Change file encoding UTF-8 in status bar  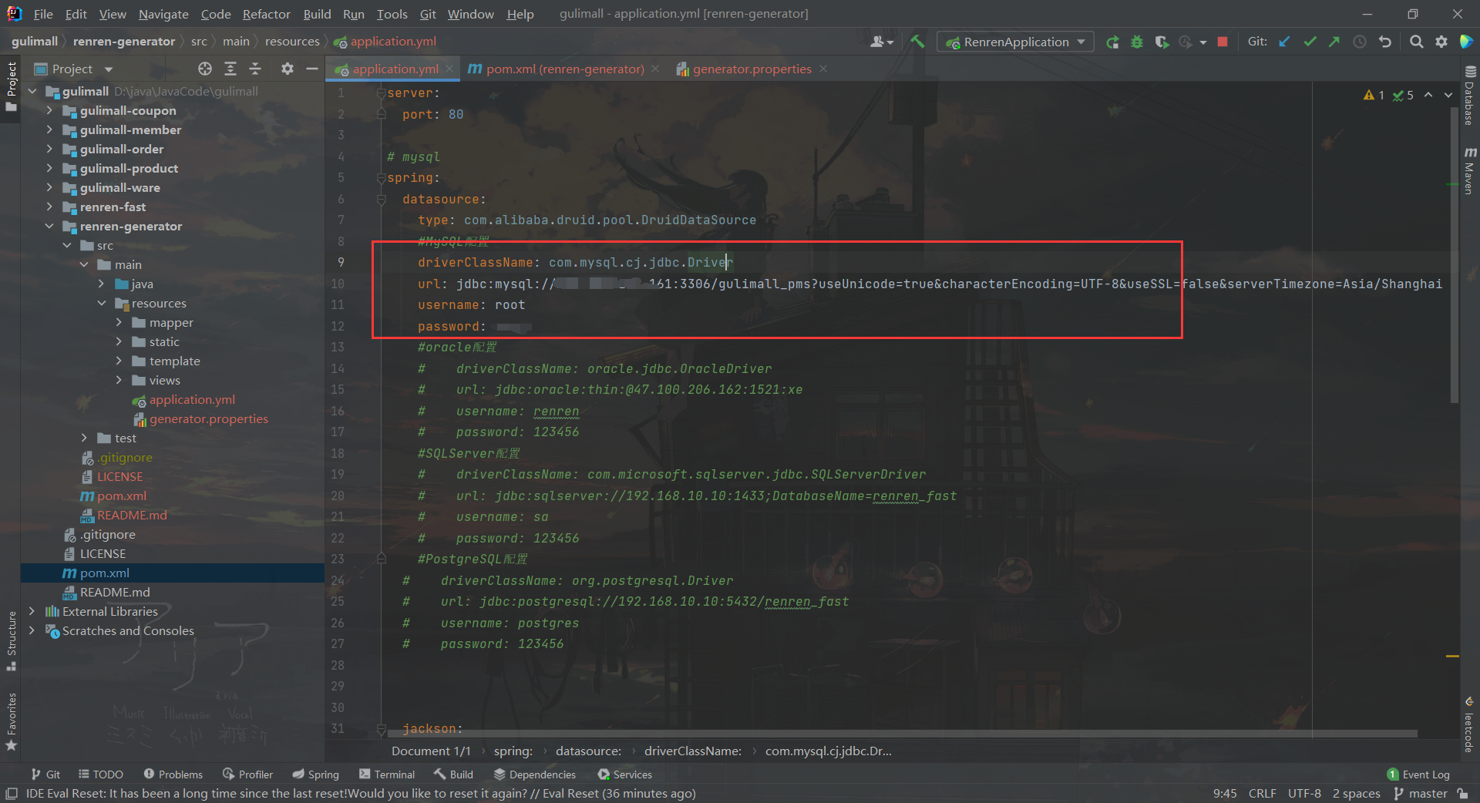point(1304,794)
